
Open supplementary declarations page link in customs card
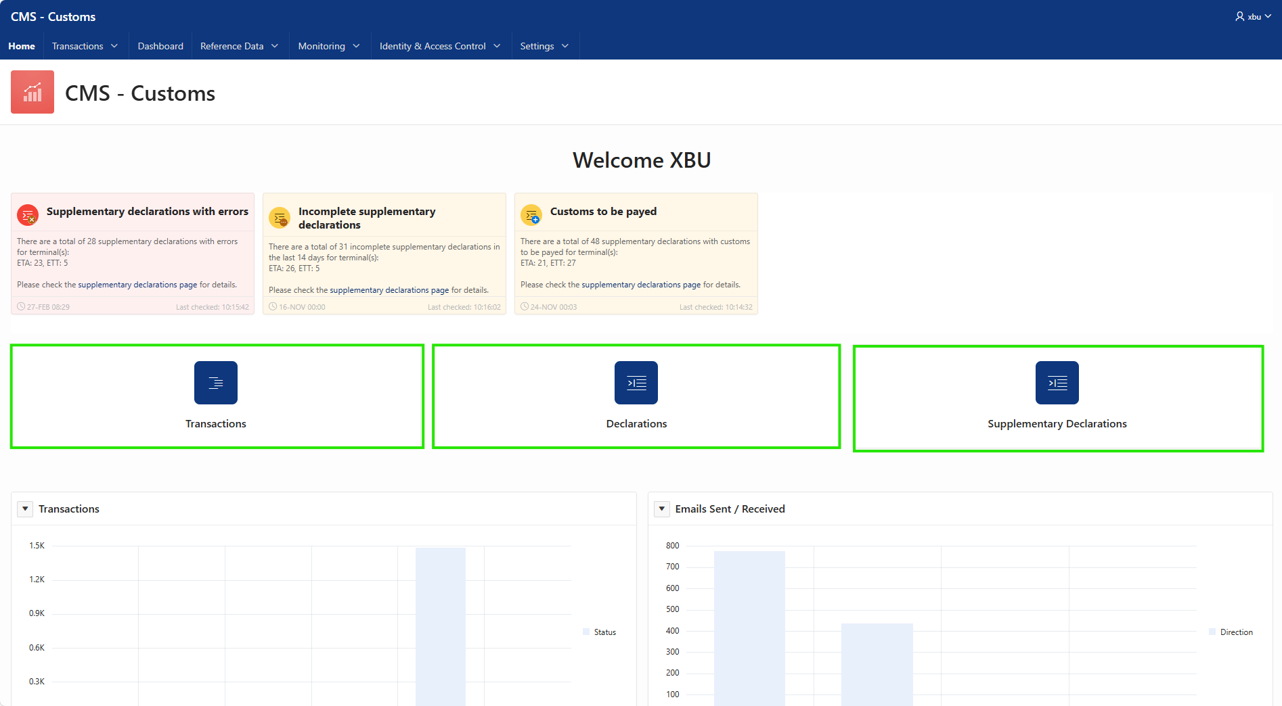click(x=641, y=285)
